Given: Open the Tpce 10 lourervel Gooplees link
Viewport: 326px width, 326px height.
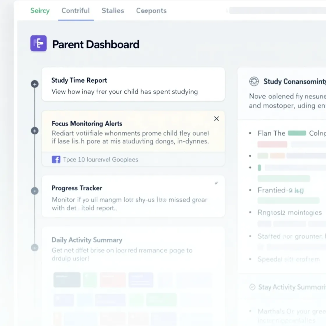Looking at the screenshot, I should (x=101, y=160).
